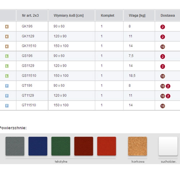Click the green L icon for GS11510
The height and width of the screenshot is (180, 180).
click(7, 76)
